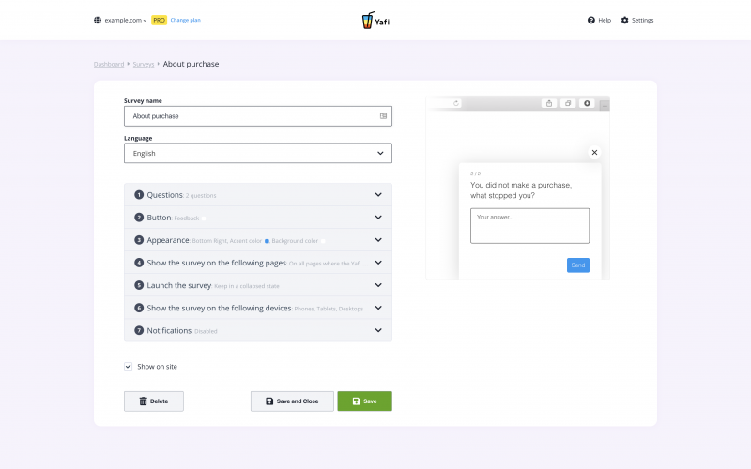Open the Surveys breadcrumb link

144,64
